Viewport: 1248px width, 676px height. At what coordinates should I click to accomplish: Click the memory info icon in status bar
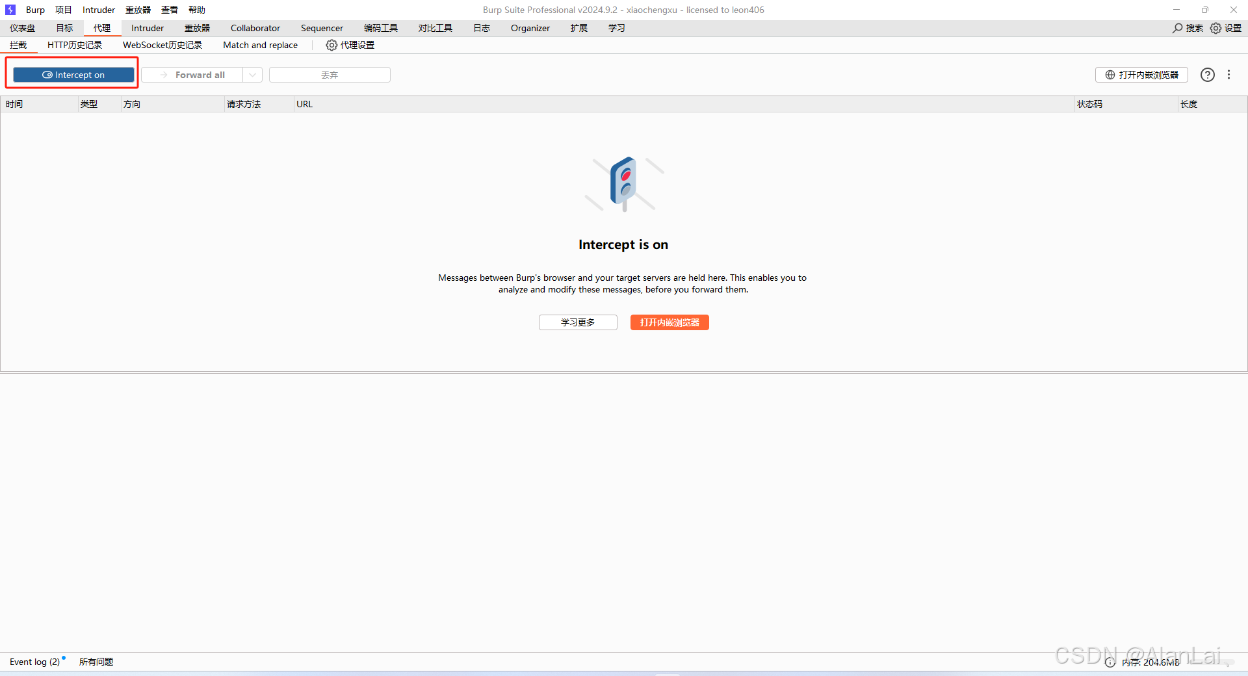click(1110, 662)
